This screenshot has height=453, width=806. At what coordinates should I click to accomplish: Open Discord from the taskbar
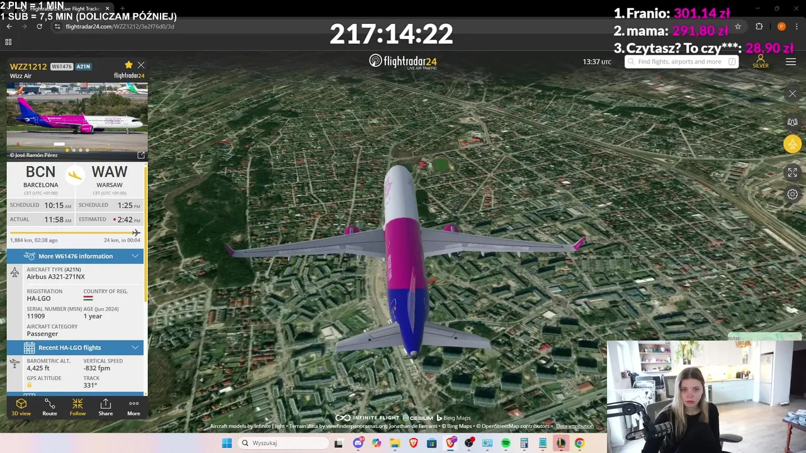[358, 443]
